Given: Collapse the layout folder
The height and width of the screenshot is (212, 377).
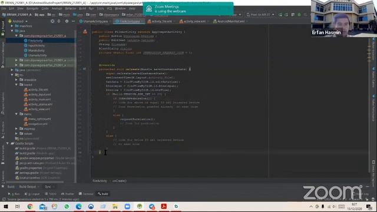Looking at the screenshot, I should 16,85.
